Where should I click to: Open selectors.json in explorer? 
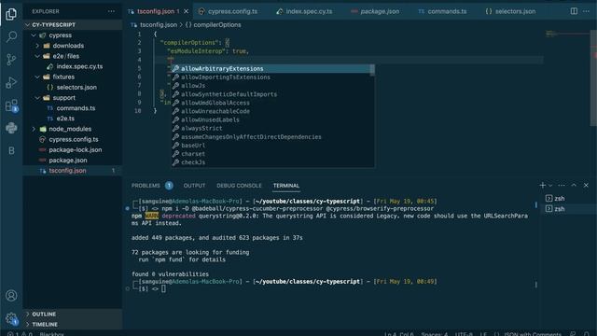(x=73, y=87)
